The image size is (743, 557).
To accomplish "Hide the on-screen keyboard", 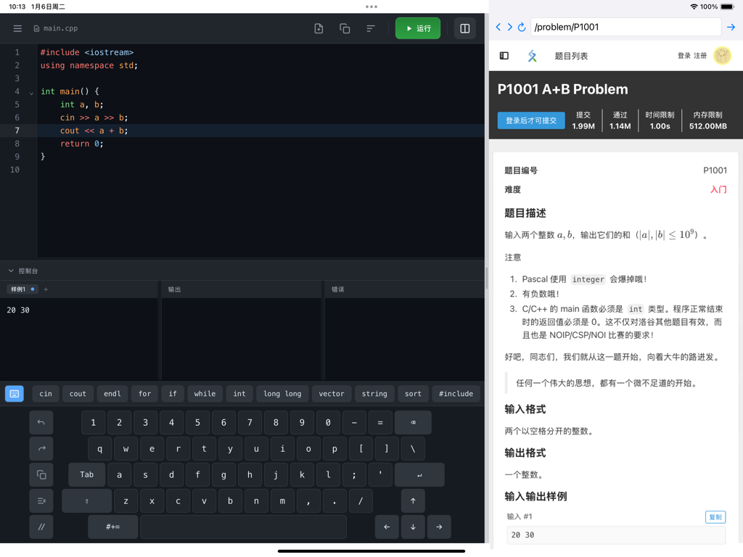I will click(15, 393).
